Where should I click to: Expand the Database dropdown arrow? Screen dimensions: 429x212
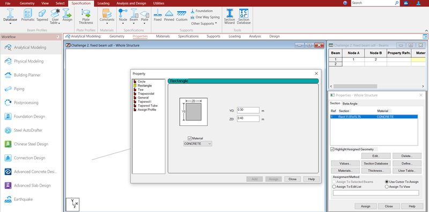10,24
